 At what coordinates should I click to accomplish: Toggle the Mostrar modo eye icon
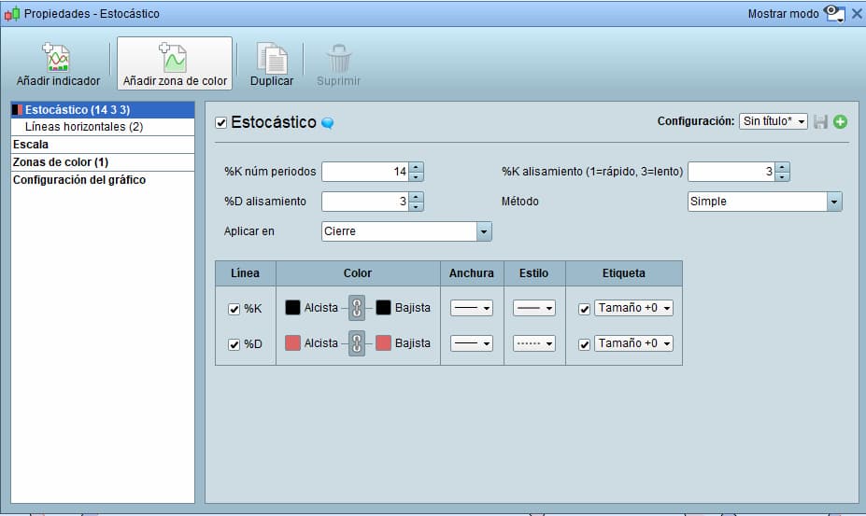[x=833, y=14]
